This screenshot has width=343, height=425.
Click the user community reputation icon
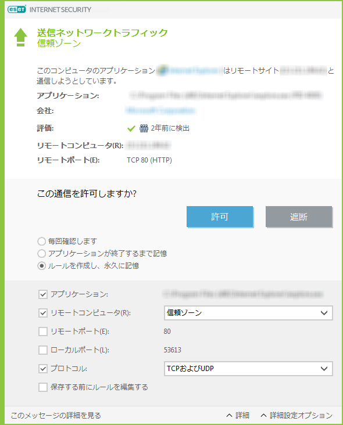(x=144, y=128)
